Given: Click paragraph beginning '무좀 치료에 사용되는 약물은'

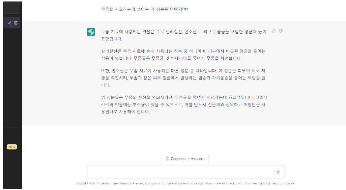Looking at the screenshot, I should pyautogui.click(x=184, y=35).
